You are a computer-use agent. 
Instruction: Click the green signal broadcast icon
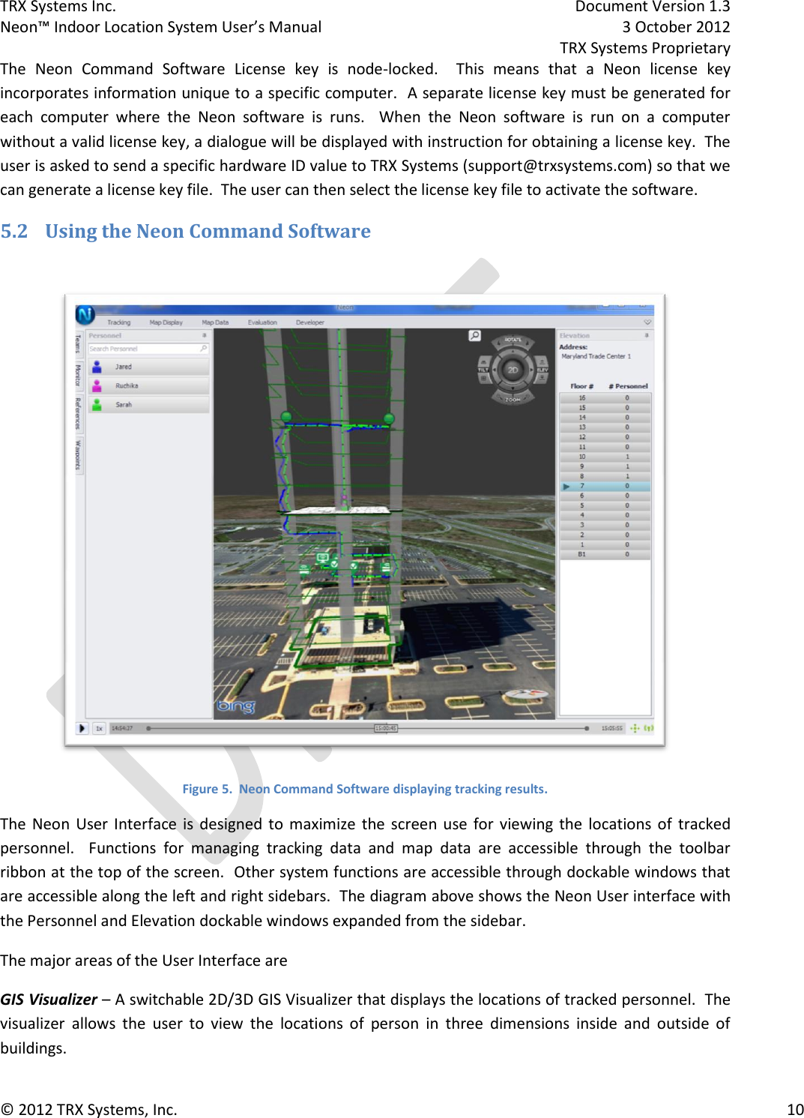pos(649,728)
